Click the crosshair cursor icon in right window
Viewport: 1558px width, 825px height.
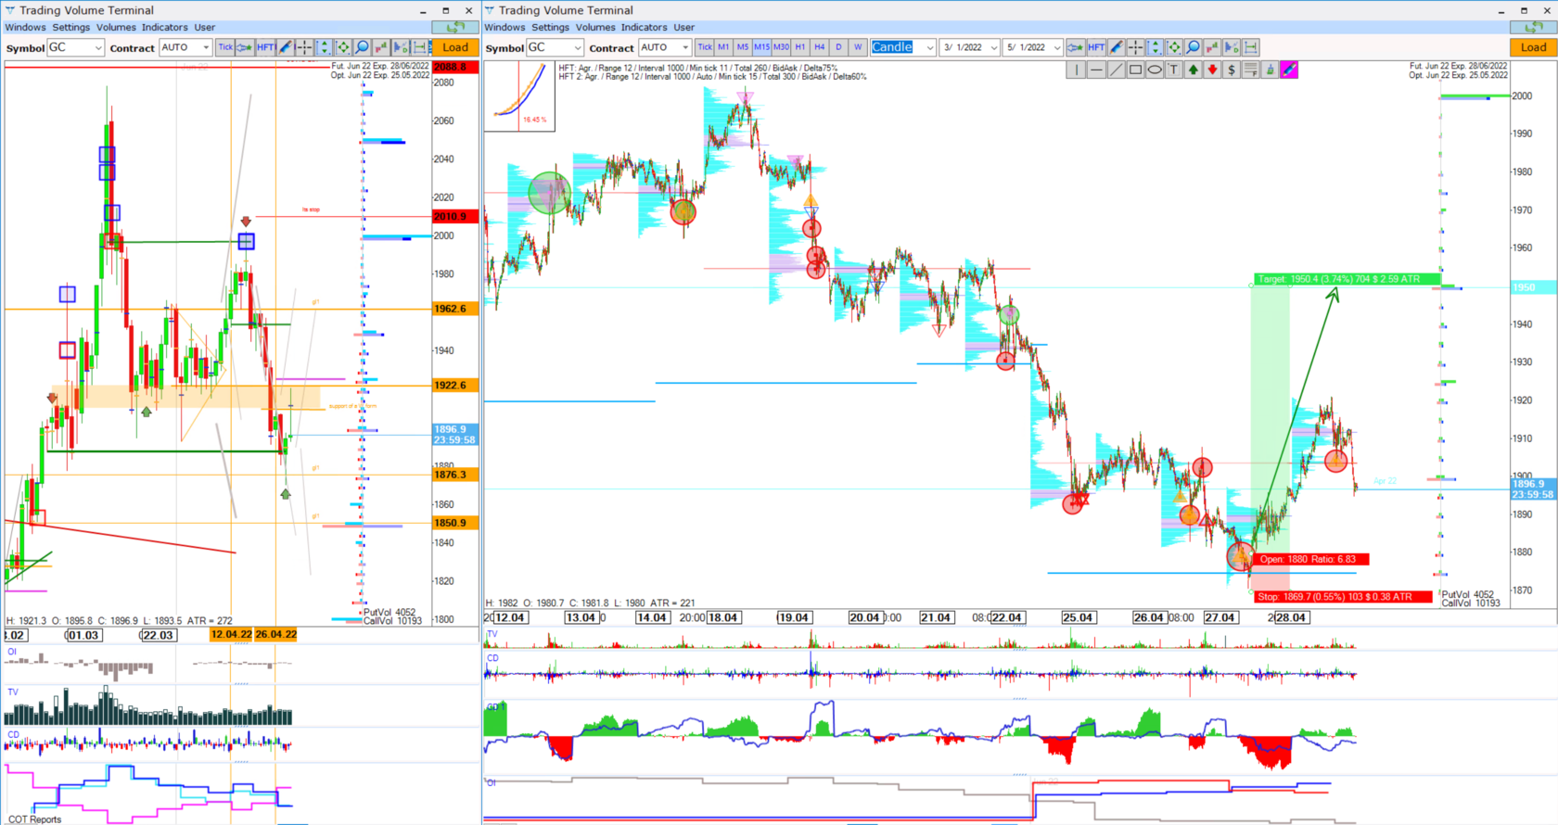point(1135,47)
